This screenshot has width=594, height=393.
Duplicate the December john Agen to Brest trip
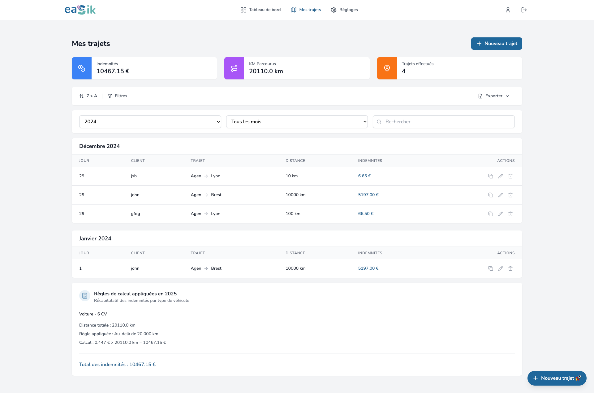pos(491,195)
